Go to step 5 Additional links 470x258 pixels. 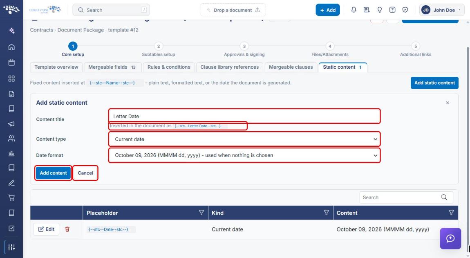416,49
